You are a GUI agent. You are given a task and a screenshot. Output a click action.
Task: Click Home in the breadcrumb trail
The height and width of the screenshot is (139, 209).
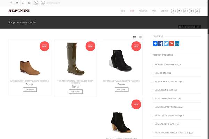[x=182, y=27]
